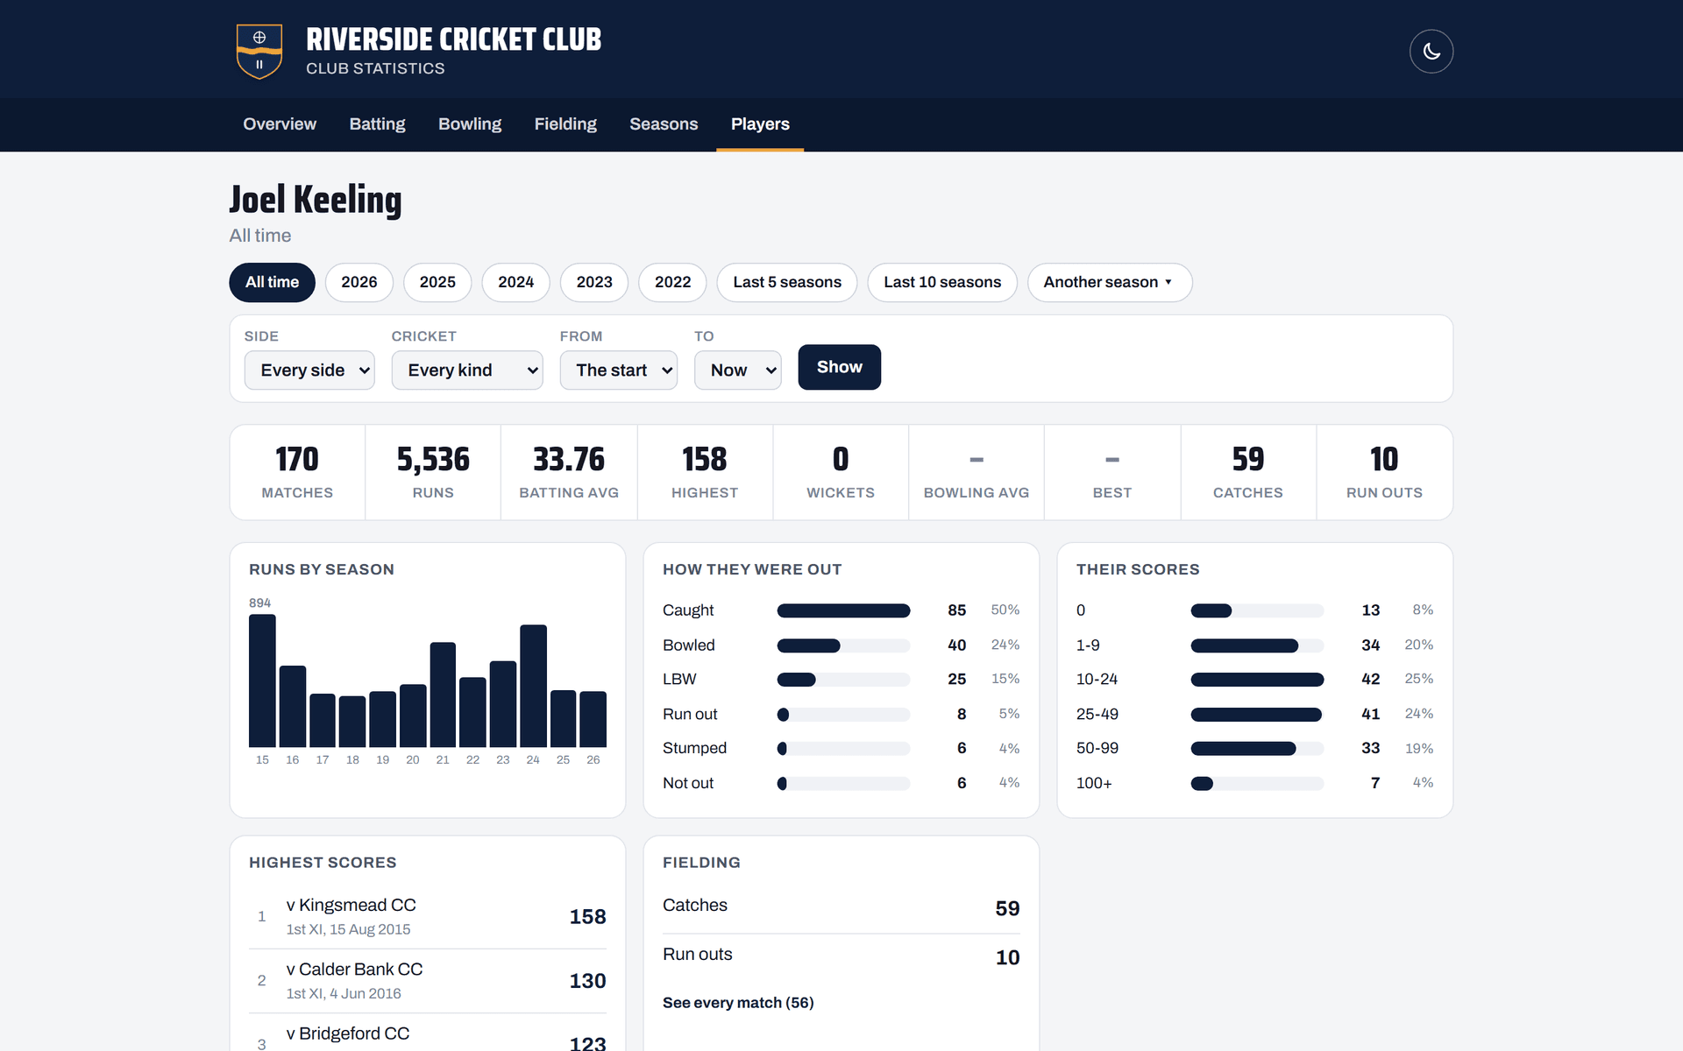The width and height of the screenshot is (1683, 1051).
Task: Switch to the Batting tab
Action: click(377, 124)
